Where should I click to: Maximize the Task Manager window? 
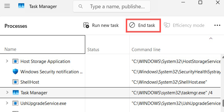[200, 2]
